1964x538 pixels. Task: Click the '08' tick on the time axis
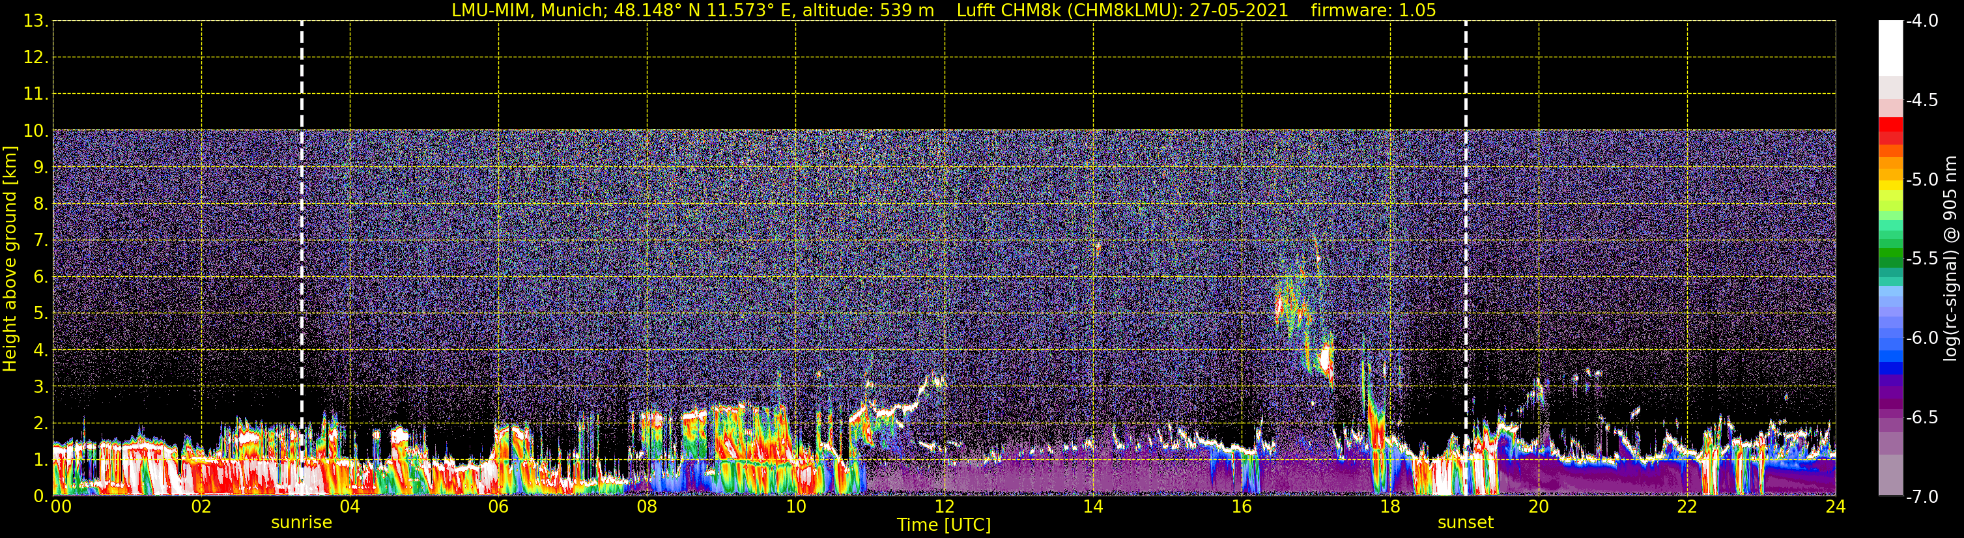pyautogui.click(x=648, y=507)
